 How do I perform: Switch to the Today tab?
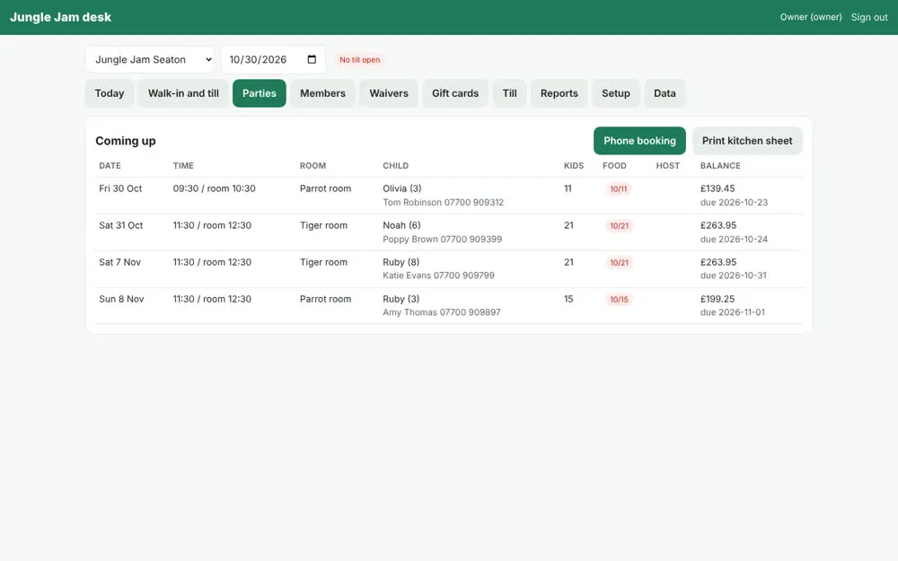coord(110,93)
